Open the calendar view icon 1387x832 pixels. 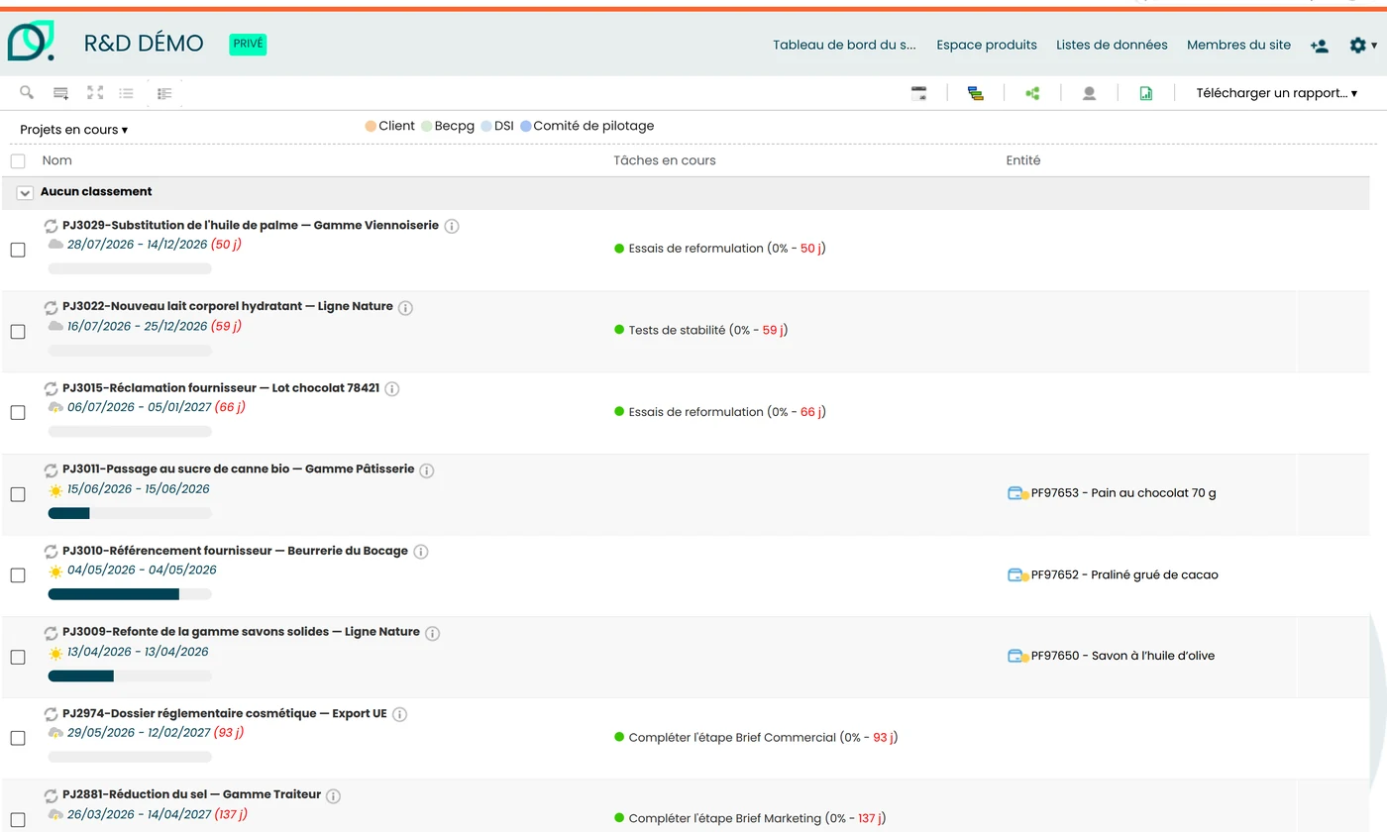pyautogui.click(x=919, y=93)
